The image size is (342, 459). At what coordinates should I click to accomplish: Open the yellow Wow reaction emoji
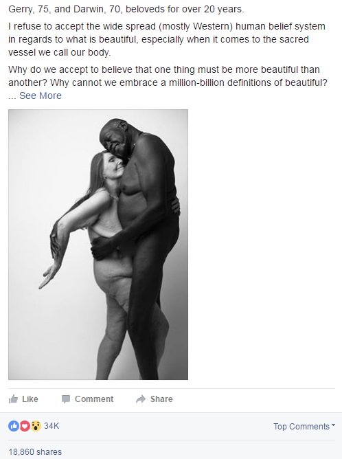pyautogui.click(x=36, y=426)
